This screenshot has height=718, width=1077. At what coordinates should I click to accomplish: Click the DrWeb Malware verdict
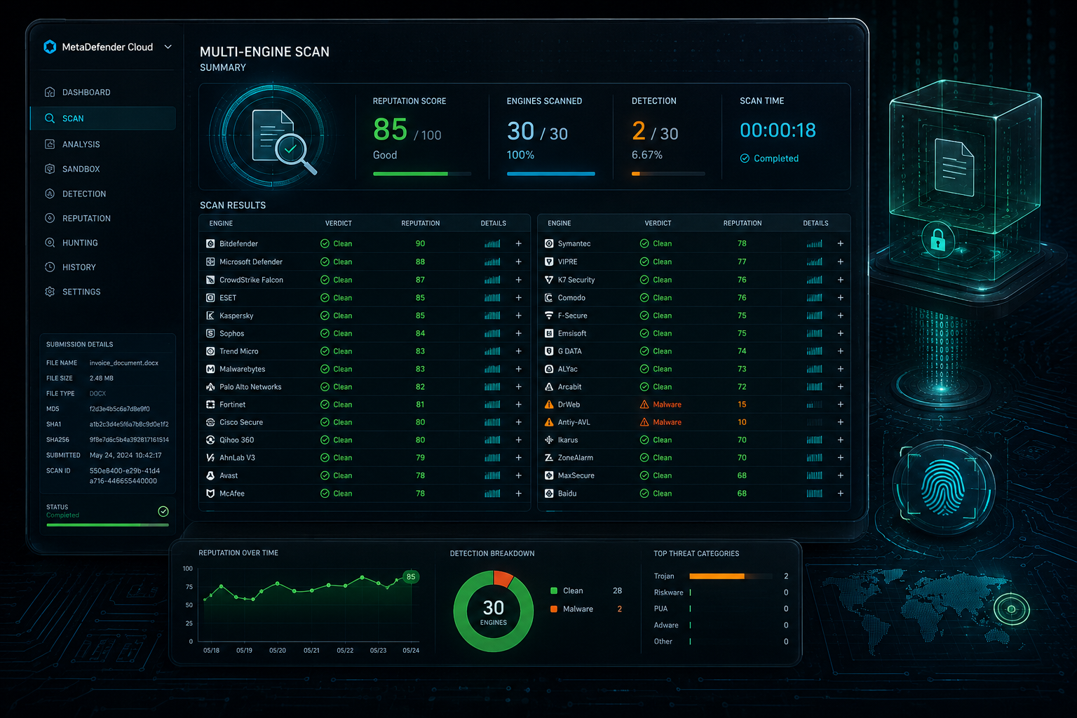661,405
